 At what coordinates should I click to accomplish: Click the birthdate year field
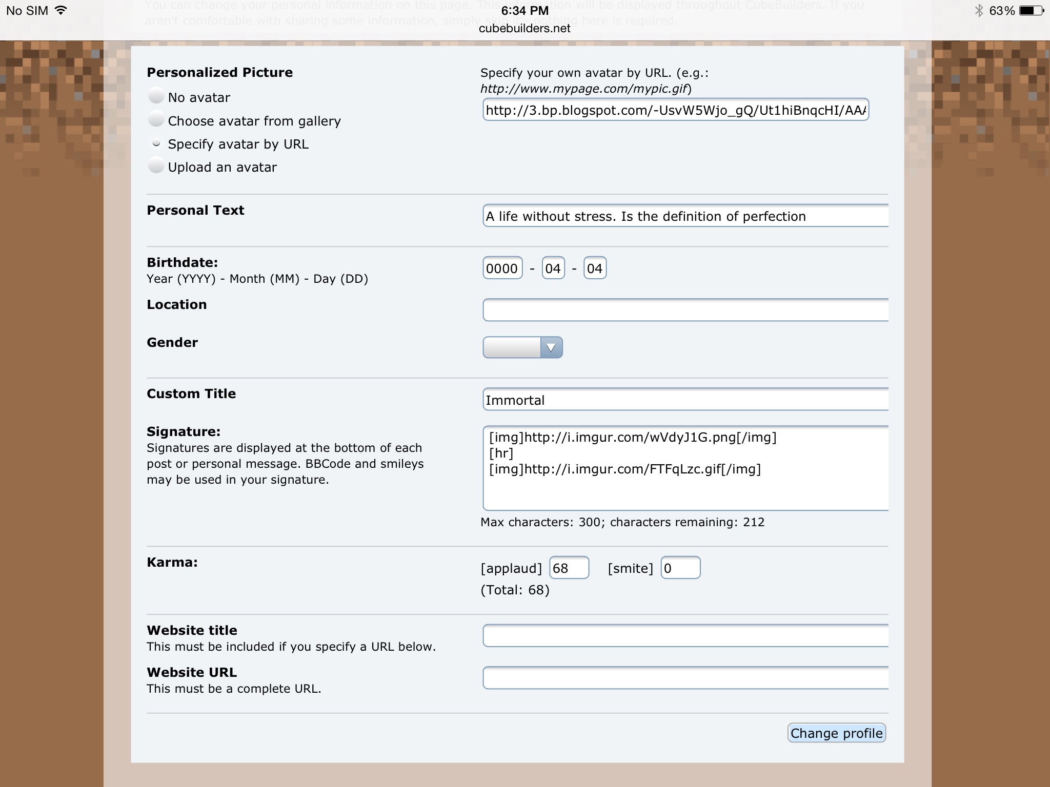coord(502,268)
